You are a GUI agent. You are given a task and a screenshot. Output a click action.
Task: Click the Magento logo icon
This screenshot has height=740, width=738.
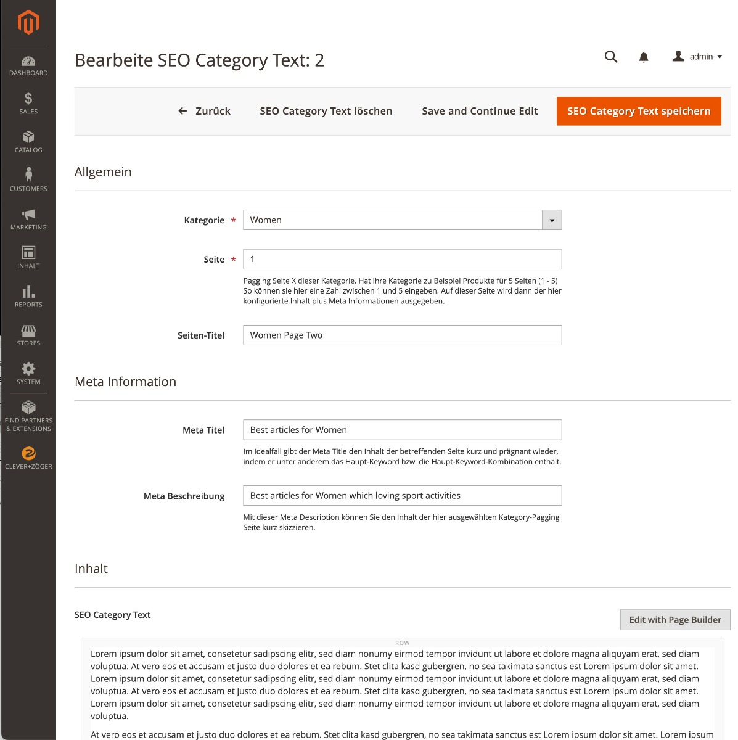click(x=28, y=23)
